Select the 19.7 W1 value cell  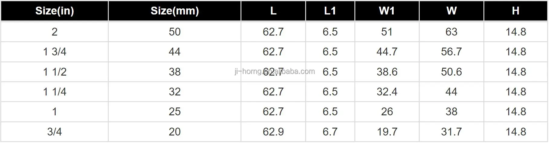point(387,132)
